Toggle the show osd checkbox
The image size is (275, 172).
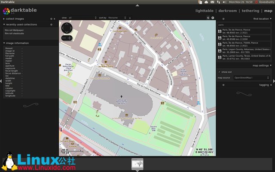(x=219, y=72)
